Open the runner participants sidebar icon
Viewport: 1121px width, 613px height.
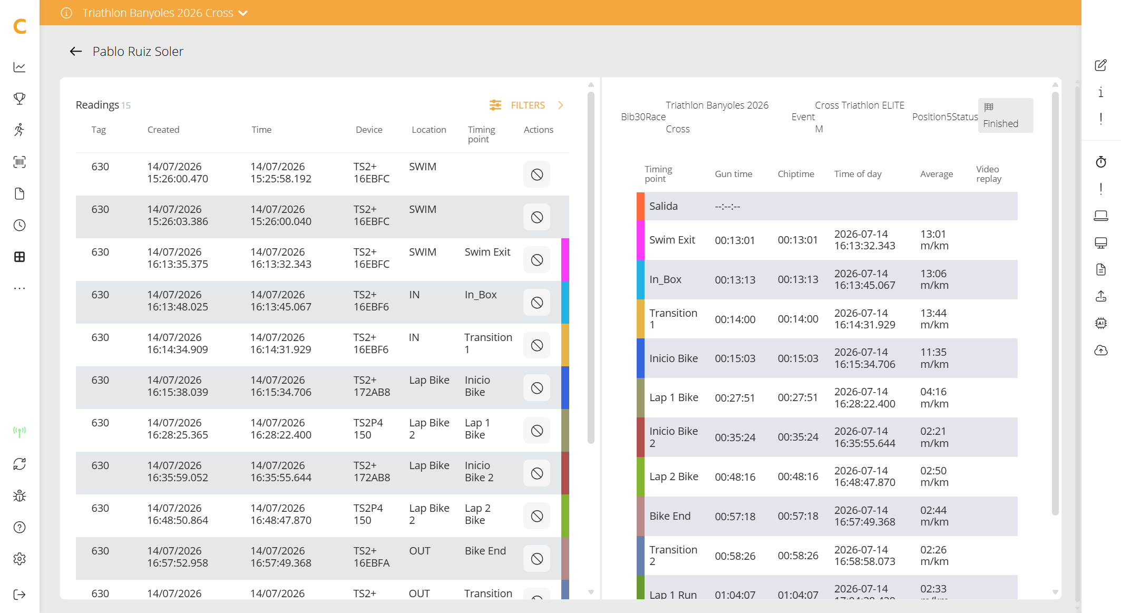click(20, 130)
